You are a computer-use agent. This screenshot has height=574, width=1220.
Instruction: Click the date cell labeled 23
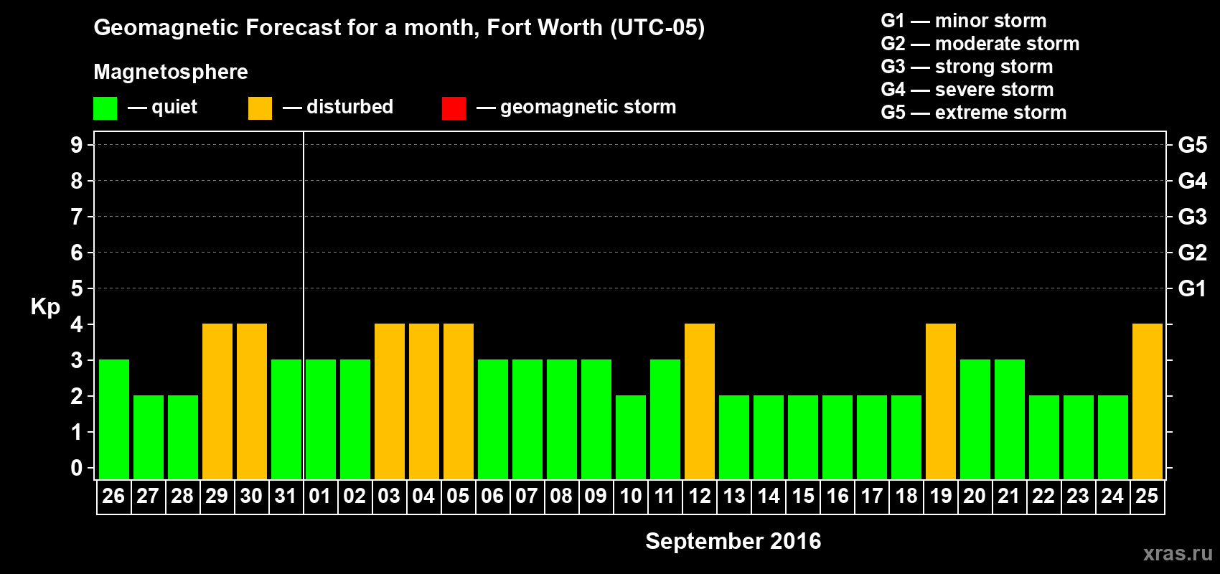1078,497
